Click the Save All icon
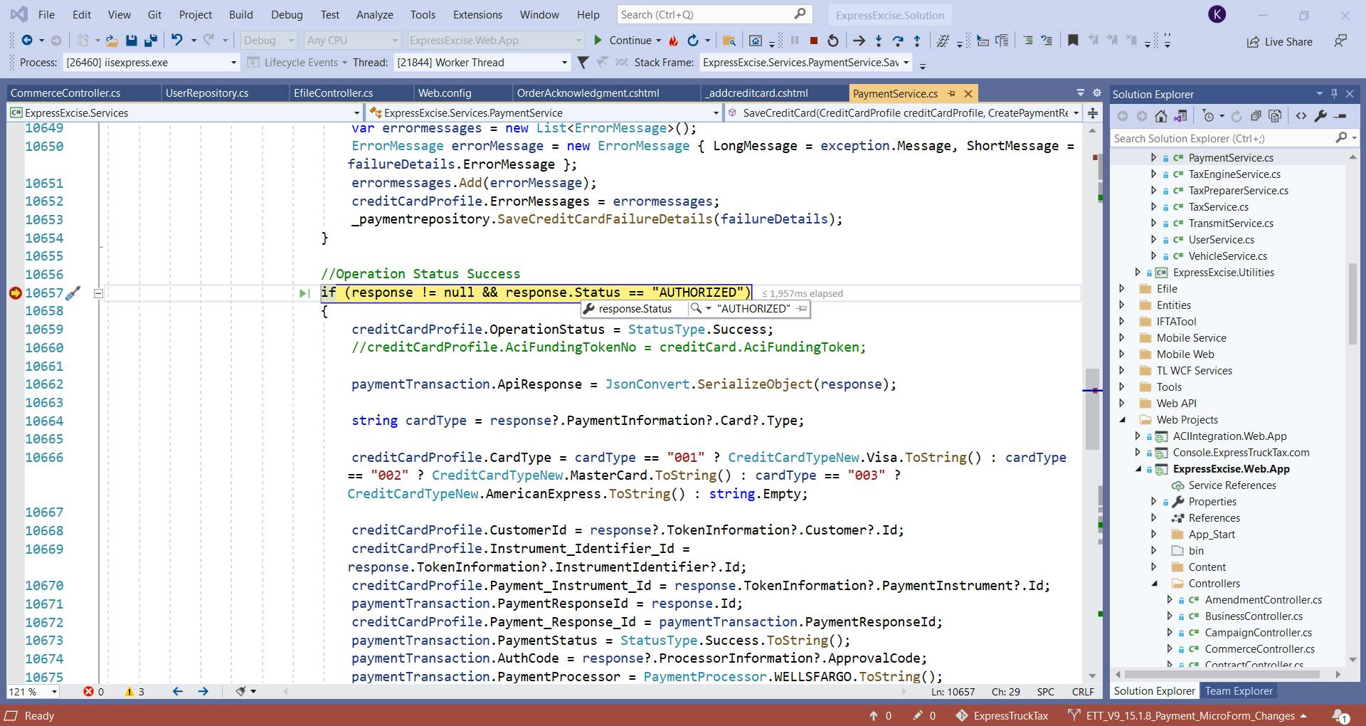The width and height of the screenshot is (1366, 726). 151,41
